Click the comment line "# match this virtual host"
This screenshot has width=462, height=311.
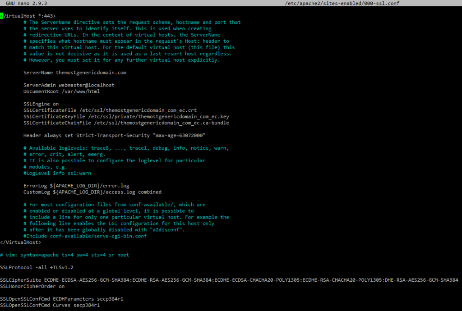[x=129, y=47]
